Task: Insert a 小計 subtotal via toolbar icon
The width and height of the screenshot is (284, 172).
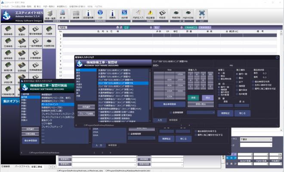Action: point(100,15)
